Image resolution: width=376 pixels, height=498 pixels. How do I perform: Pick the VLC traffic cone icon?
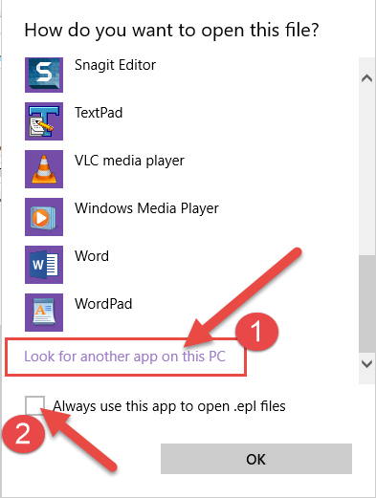click(x=44, y=169)
